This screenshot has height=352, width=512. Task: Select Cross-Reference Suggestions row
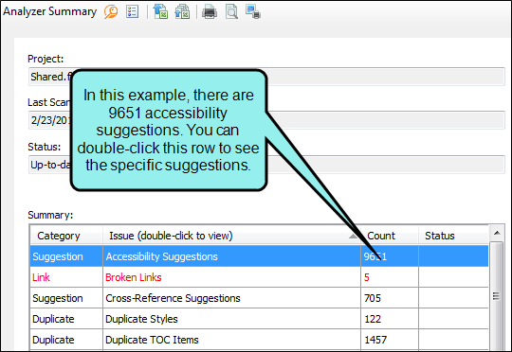(259, 298)
